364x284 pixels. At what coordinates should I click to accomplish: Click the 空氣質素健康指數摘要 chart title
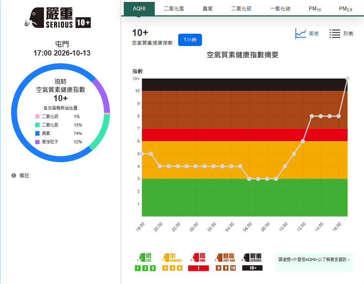(243, 55)
